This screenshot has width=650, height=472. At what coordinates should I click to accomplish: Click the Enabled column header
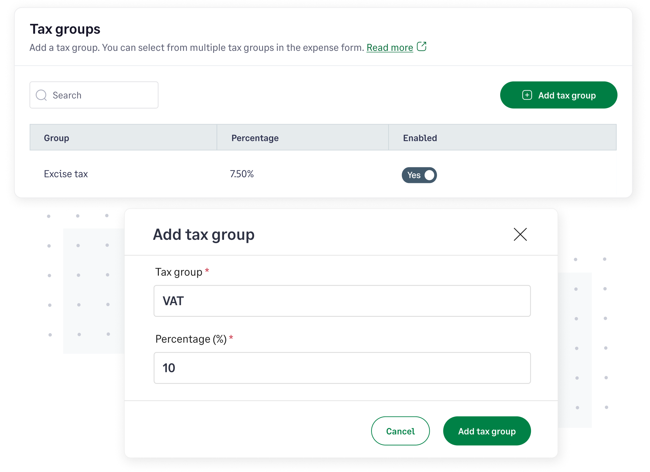420,137
